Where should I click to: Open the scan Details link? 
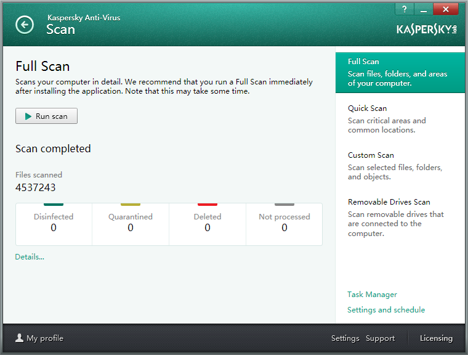coord(30,257)
